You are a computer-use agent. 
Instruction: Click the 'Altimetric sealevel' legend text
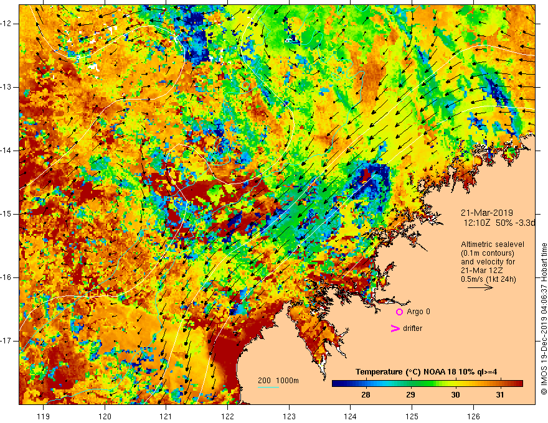coord(493,244)
